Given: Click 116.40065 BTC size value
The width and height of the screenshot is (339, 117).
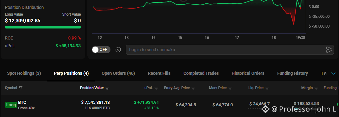Looking at the screenshot, I should point(97,108).
